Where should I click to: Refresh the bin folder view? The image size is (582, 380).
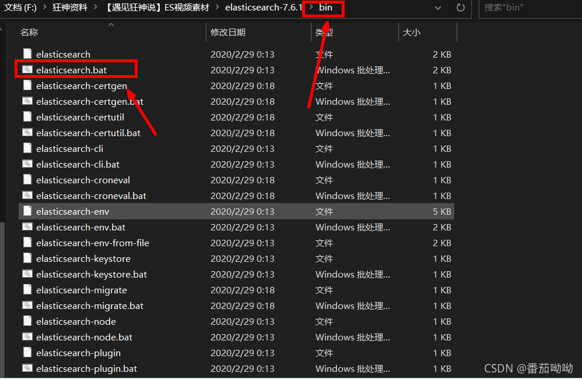point(460,8)
